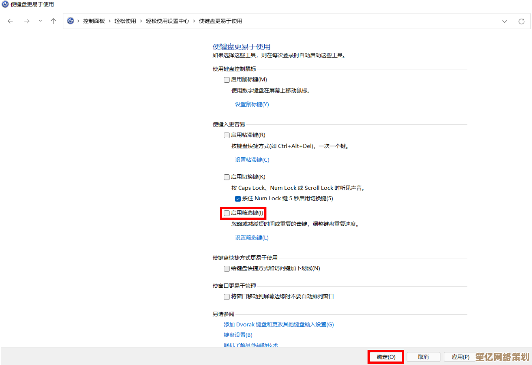Tick the 启用筛选键(I) checkbox
Image resolution: width=532 pixels, height=365 pixels.
tap(227, 213)
